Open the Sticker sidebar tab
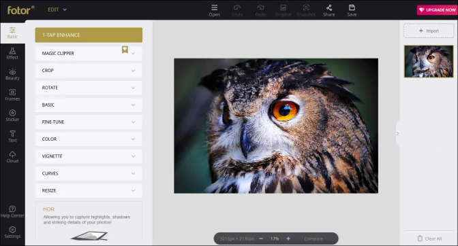The width and height of the screenshot is (458, 246). pyautogui.click(x=12, y=116)
